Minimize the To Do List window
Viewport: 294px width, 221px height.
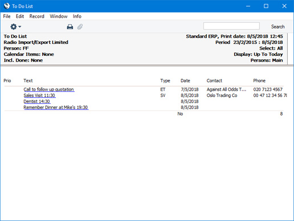248,6
